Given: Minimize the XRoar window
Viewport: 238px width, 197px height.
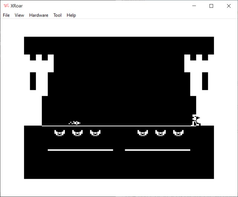Looking at the screenshot, I should (x=194, y=6).
